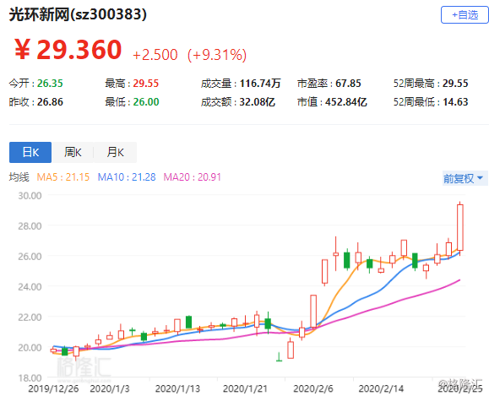Image resolution: width=489 pixels, height=396 pixels.
Task: Click the 市值 value 452.84亿
Action: click(346, 102)
